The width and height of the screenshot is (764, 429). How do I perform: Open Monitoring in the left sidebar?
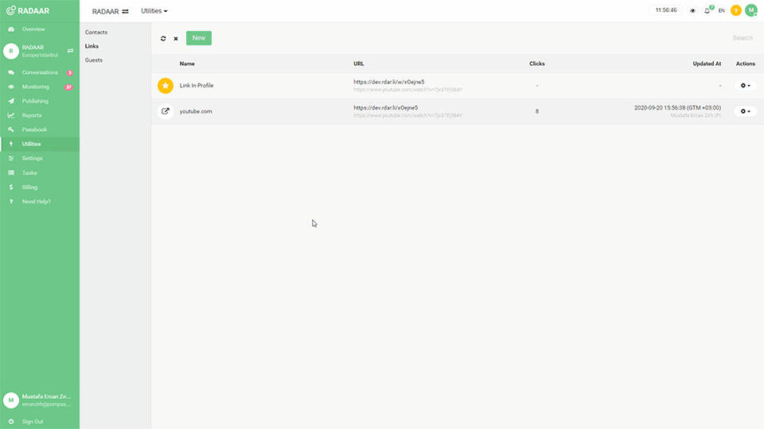tap(36, 87)
